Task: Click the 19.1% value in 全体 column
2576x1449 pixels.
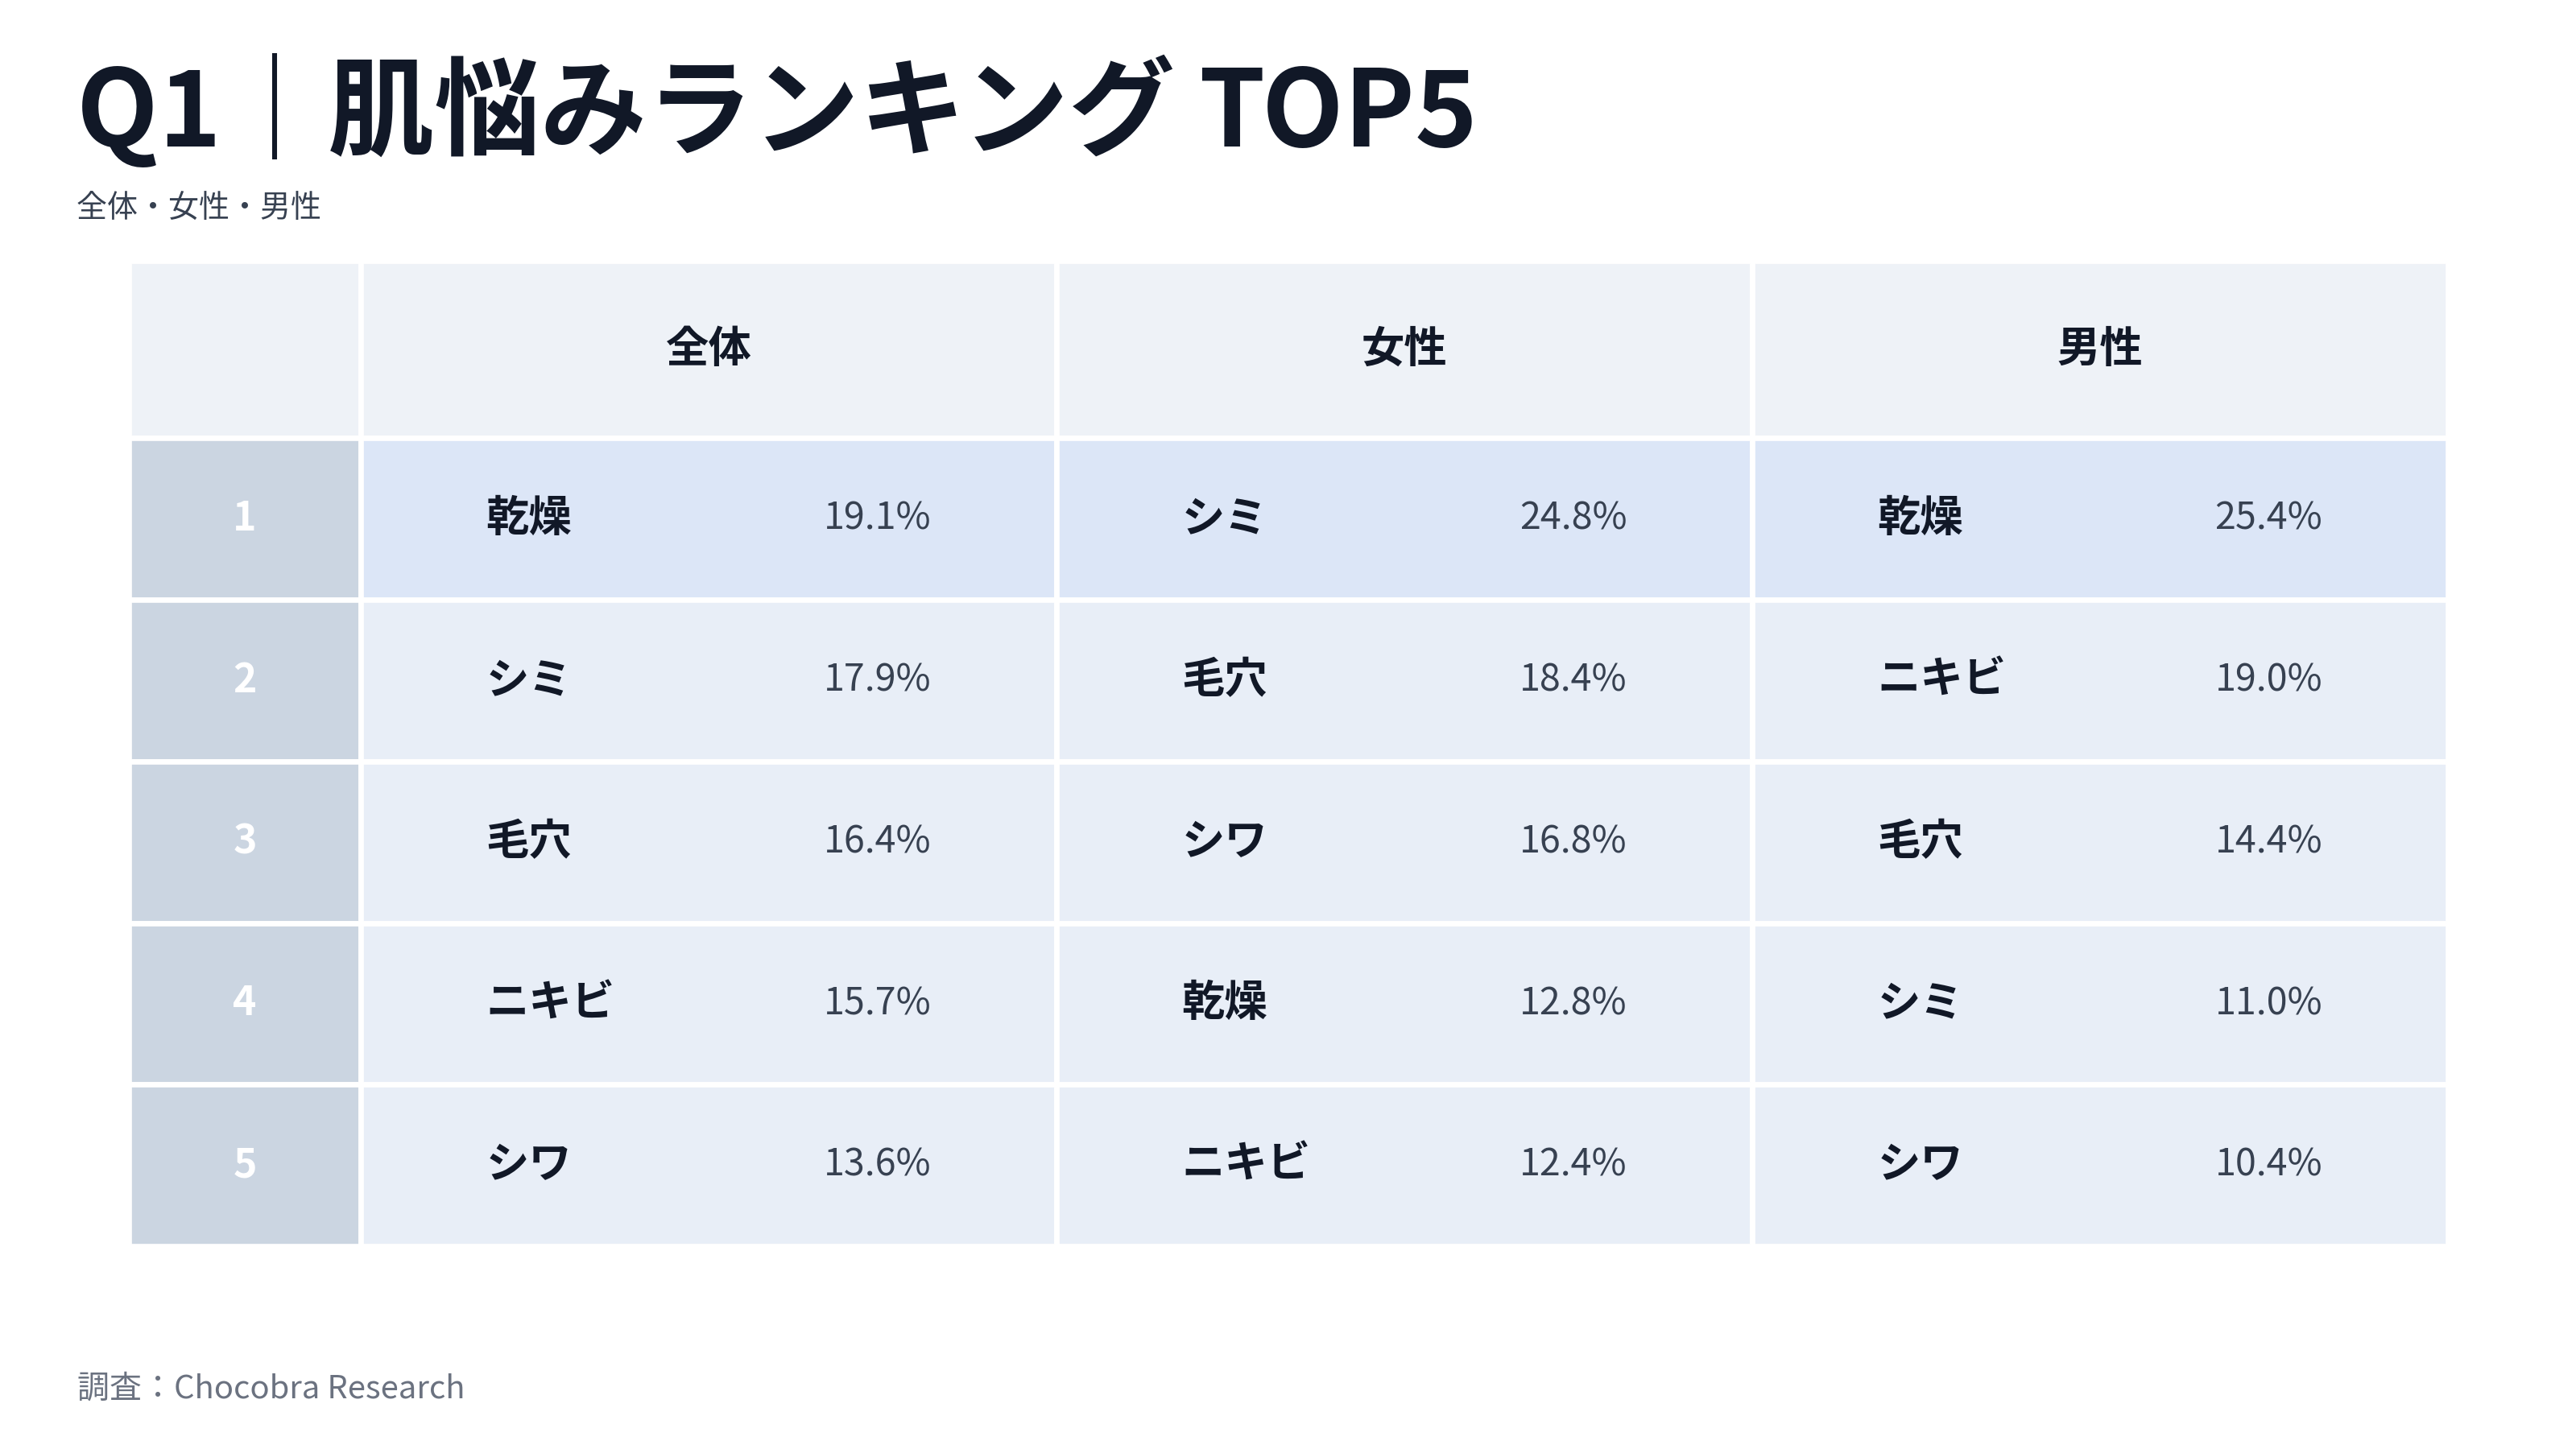Action: pos(876,517)
